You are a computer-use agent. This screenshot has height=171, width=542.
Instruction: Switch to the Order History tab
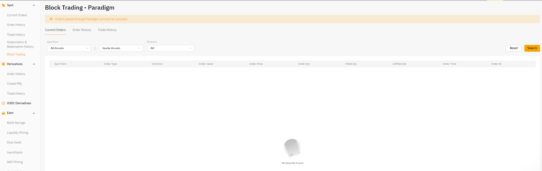(x=82, y=30)
